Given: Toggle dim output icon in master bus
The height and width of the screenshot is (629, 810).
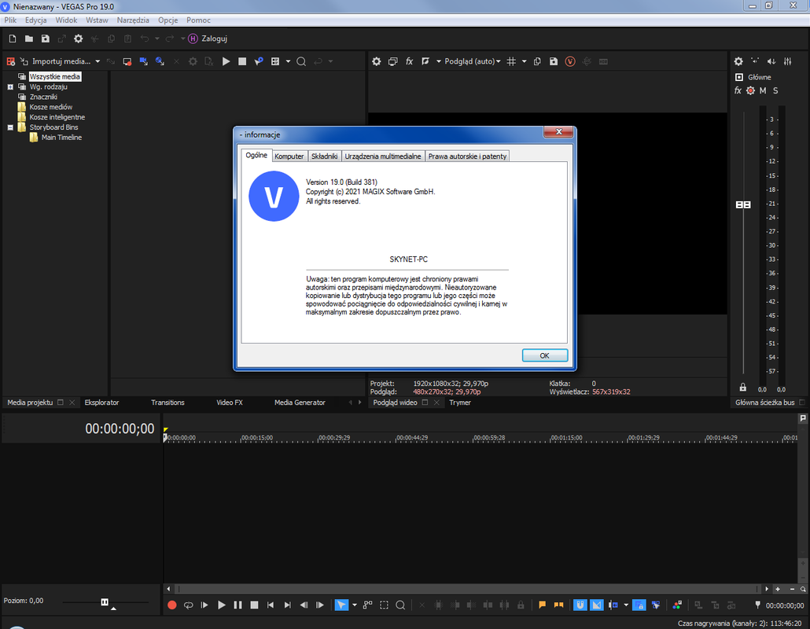Looking at the screenshot, I should [x=771, y=61].
